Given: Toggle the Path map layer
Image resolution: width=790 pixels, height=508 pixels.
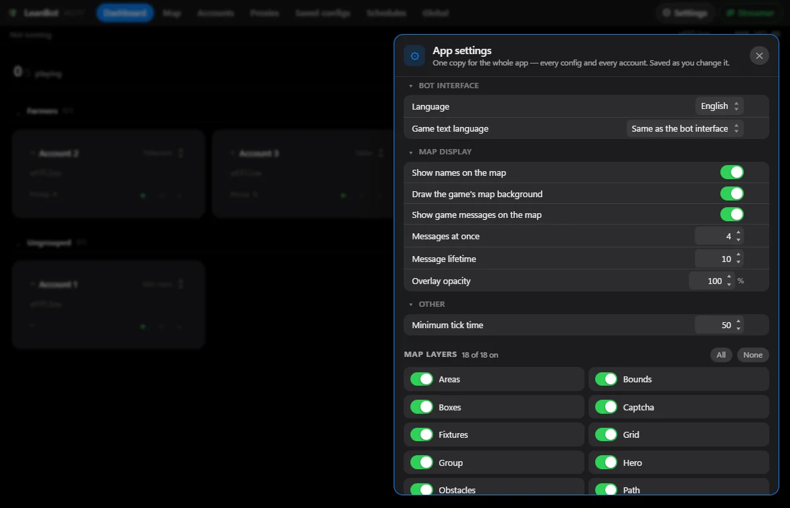Looking at the screenshot, I should 606,489.
